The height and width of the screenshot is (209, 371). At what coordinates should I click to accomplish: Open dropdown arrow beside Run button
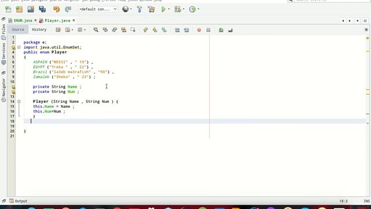point(169,9)
